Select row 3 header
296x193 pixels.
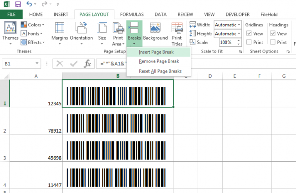pyautogui.click(x=5, y=148)
